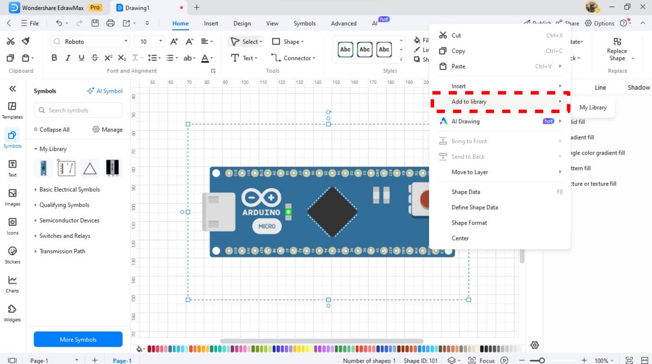Click the presentation play icon in status bar
Viewport: 652px width, 364px height.
point(504,360)
